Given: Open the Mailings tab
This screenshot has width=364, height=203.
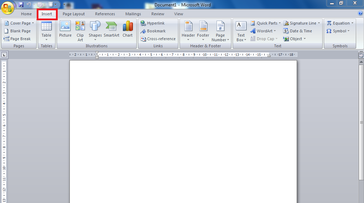Looking at the screenshot, I should [x=133, y=14].
